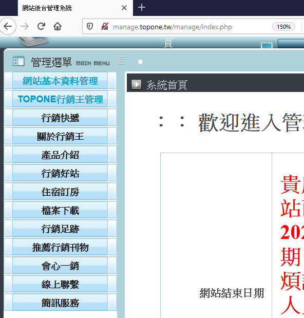The image size is (304, 318).
Task: Open a new browser tab
Action: (142, 8)
